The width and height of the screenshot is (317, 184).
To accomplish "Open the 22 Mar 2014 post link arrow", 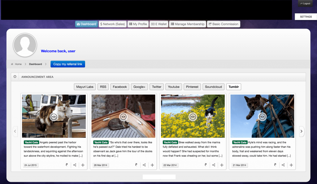I will tap(206, 165).
